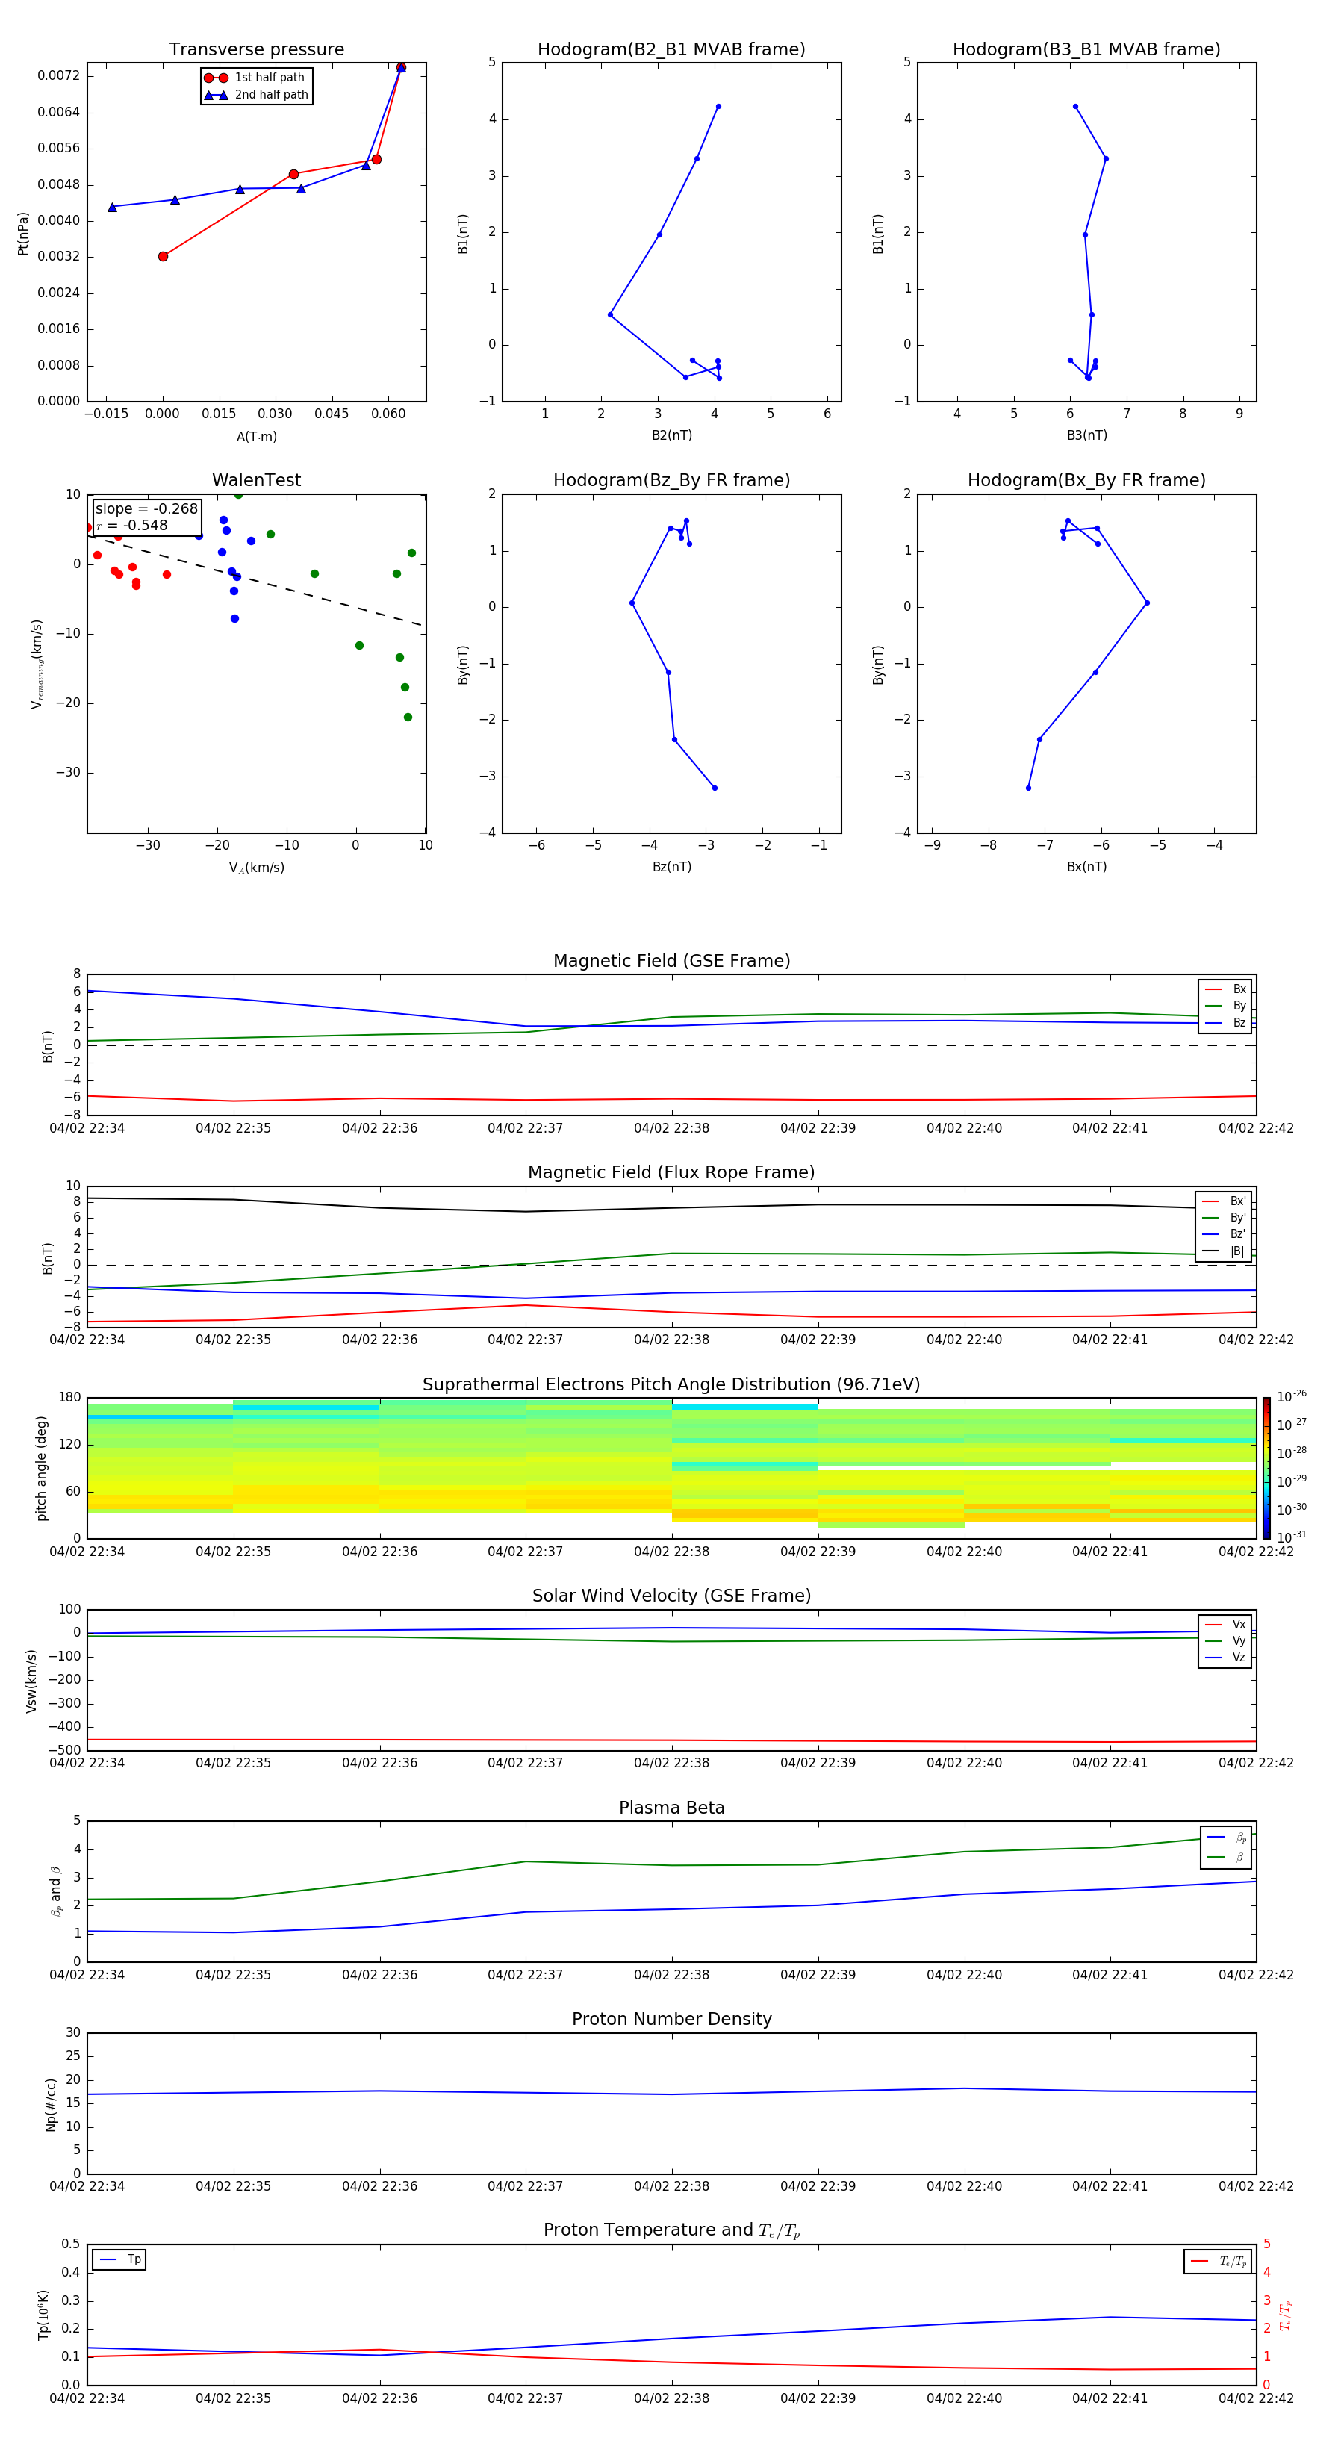Viewport: 1344px width, 2464px height.
Task: Click the "Vsw(km/s)" y-axis label
Action: click(x=31, y=1680)
